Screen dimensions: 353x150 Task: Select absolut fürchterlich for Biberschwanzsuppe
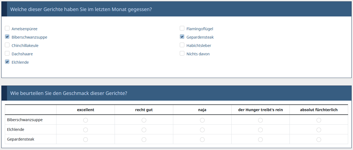pos(319,120)
